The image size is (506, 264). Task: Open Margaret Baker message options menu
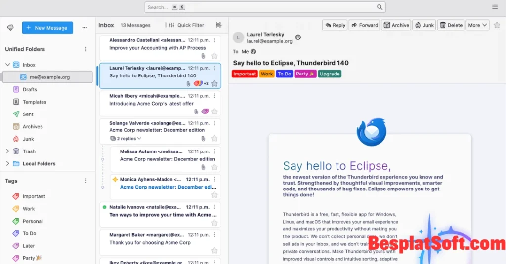click(214, 235)
